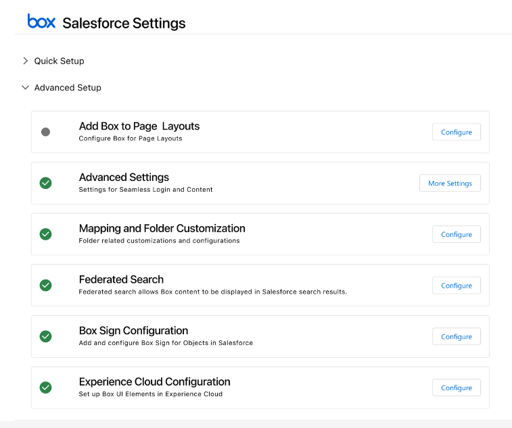Screen dimensions: 512x428
Task: Click green checkmark for Experience Cloud Configuration
Action: pos(46,387)
